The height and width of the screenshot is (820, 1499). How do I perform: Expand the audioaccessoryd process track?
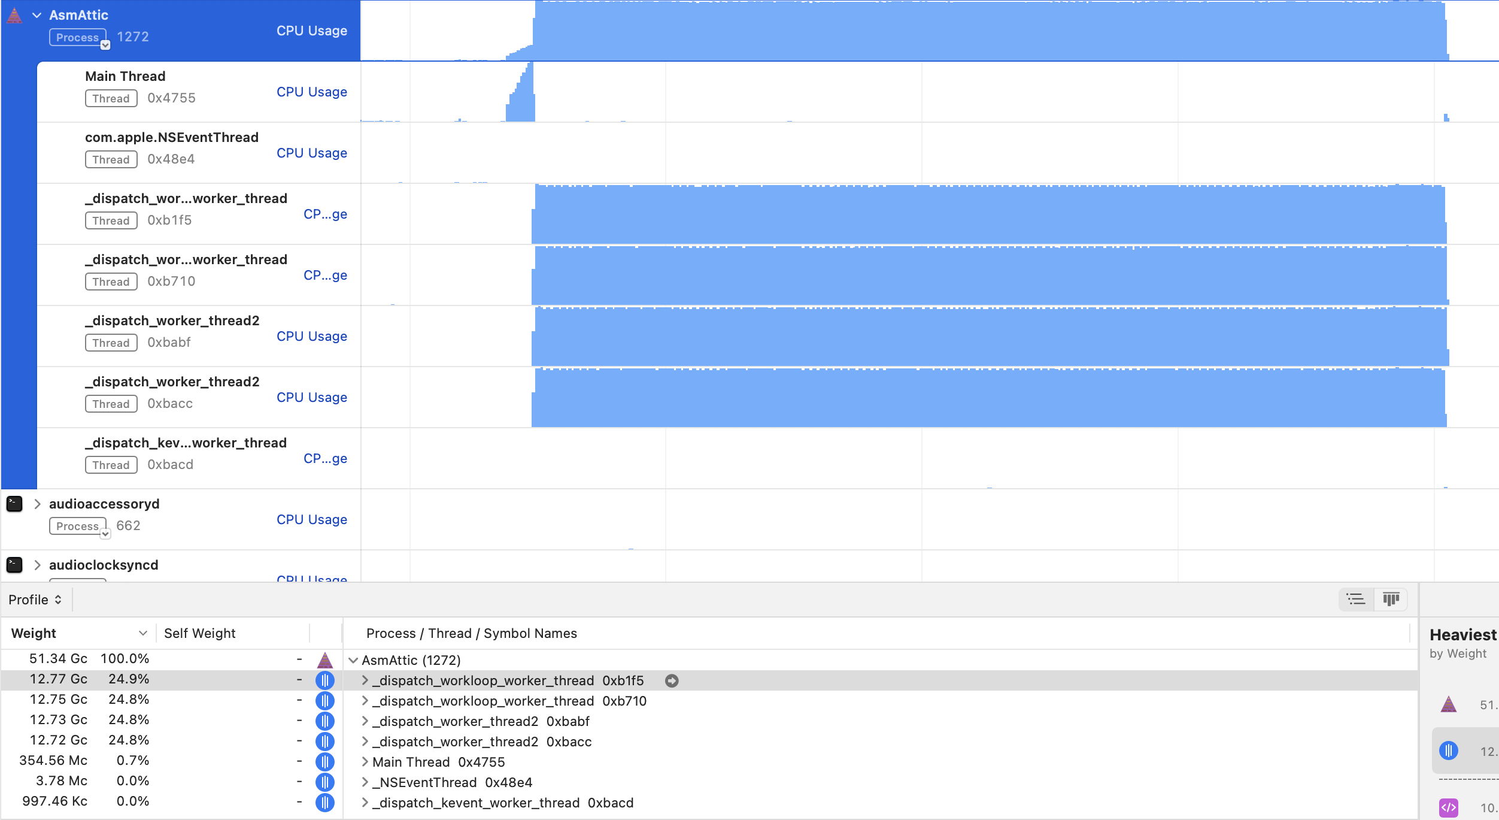[x=37, y=504]
